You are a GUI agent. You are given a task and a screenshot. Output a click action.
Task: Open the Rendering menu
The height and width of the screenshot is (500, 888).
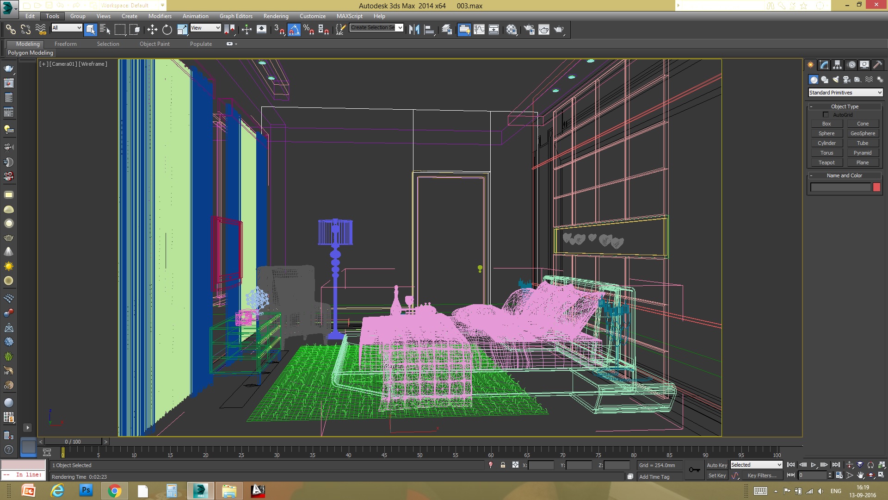click(276, 16)
